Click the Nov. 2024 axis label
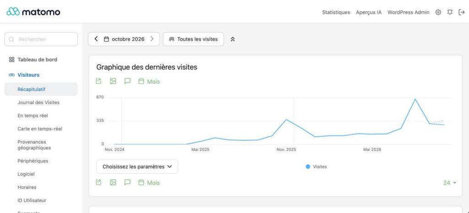 coord(114,149)
